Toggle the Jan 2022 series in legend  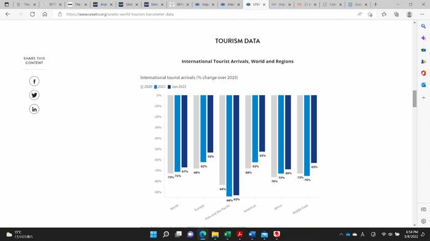(x=177, y=87)
